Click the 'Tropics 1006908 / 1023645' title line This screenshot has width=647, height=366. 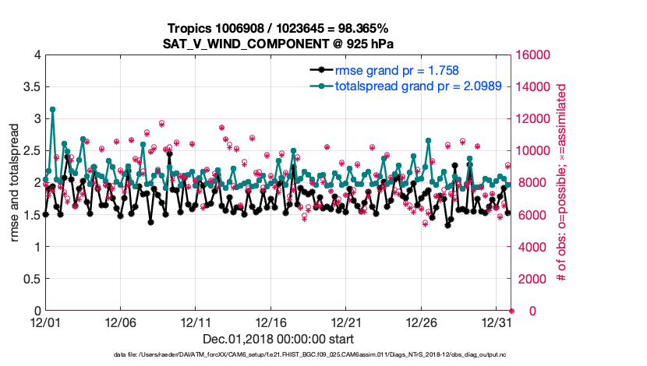coord(278,29)
